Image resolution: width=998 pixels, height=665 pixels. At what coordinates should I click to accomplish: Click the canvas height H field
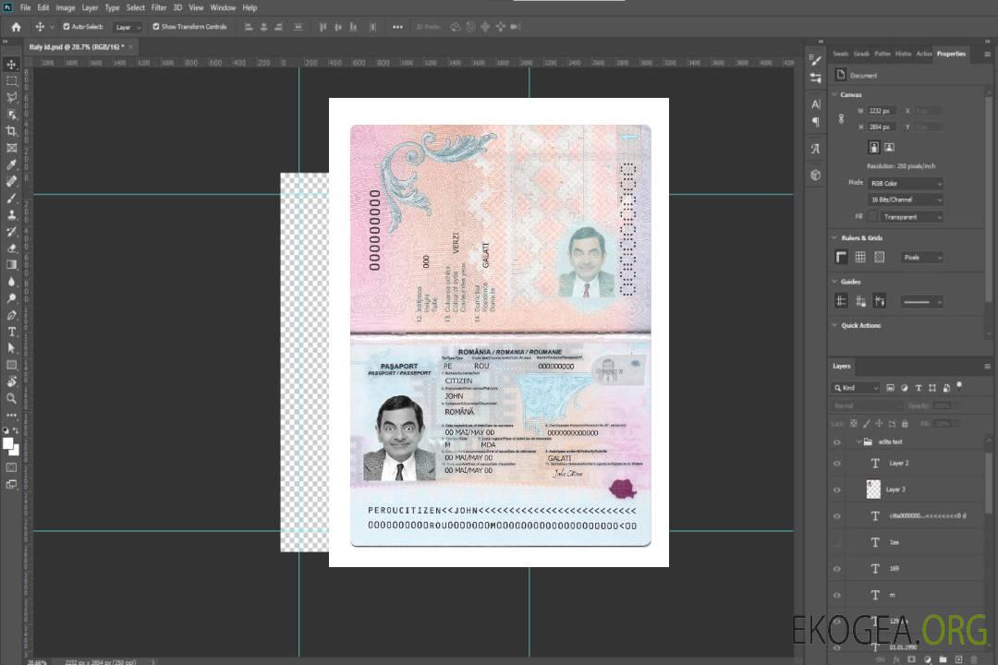(x=882, y=127)
